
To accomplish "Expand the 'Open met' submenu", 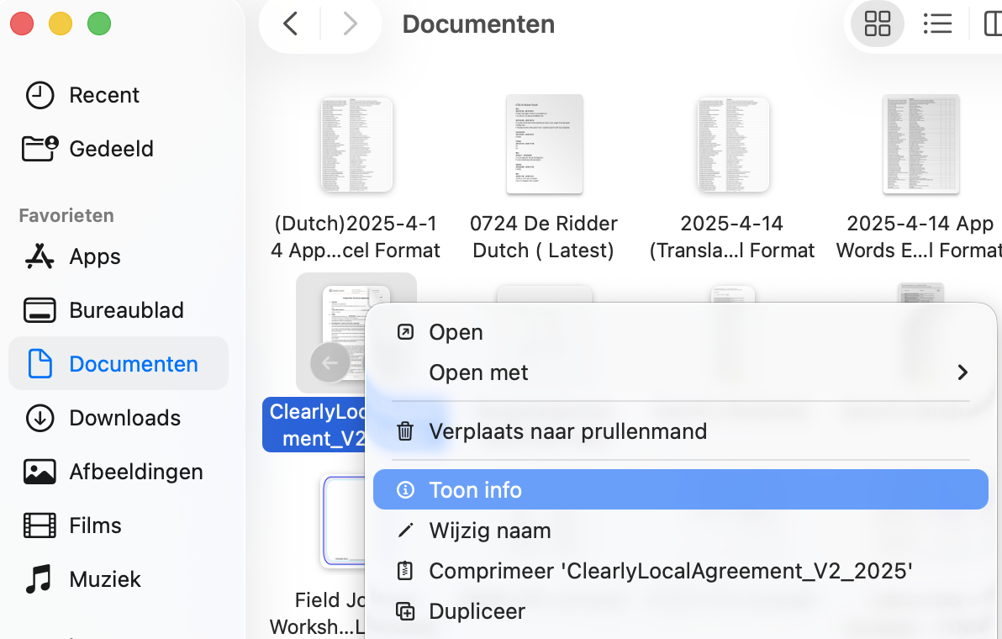I will tap(478, 372).
